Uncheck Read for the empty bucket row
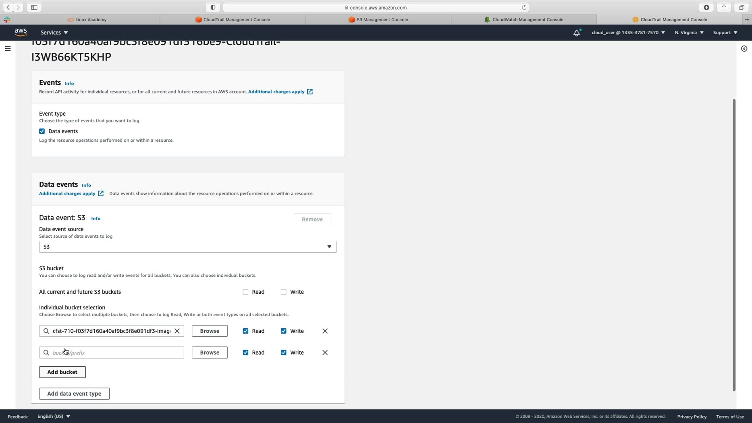752x423 pixels. click(245, 352)
